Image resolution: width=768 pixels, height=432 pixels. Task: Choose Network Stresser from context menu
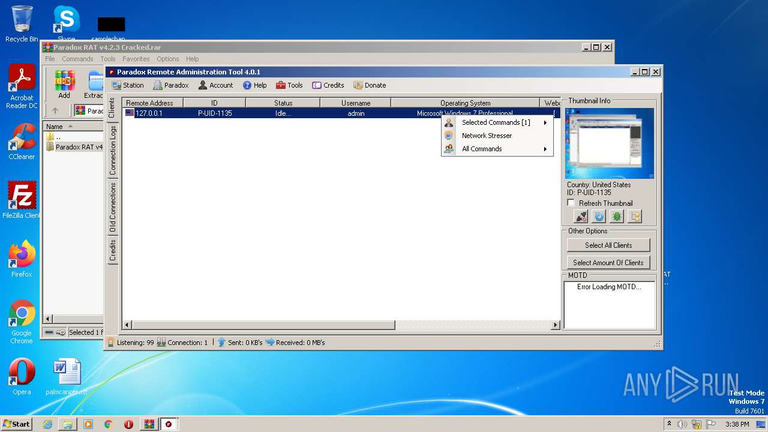(x=497, y=136)
